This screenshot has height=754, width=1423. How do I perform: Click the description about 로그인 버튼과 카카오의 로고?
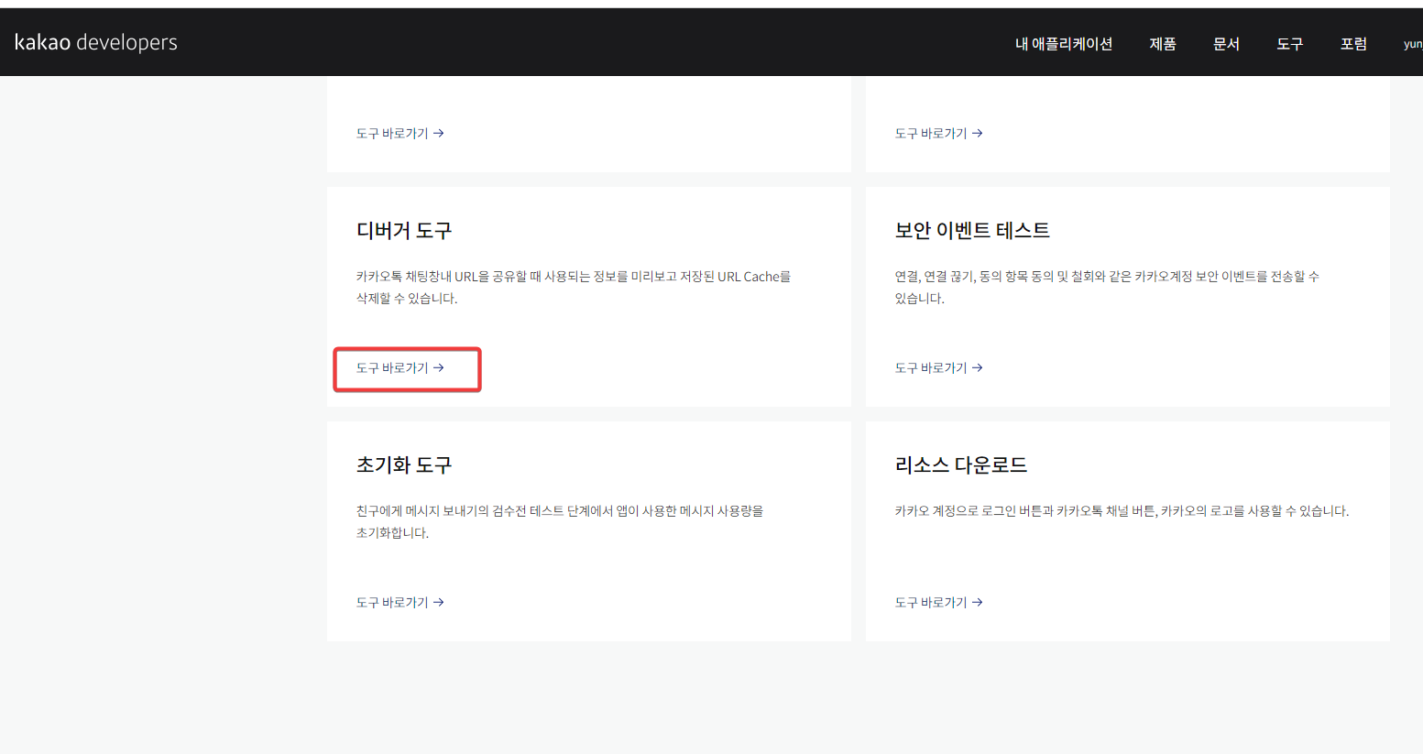point(1122,511)
